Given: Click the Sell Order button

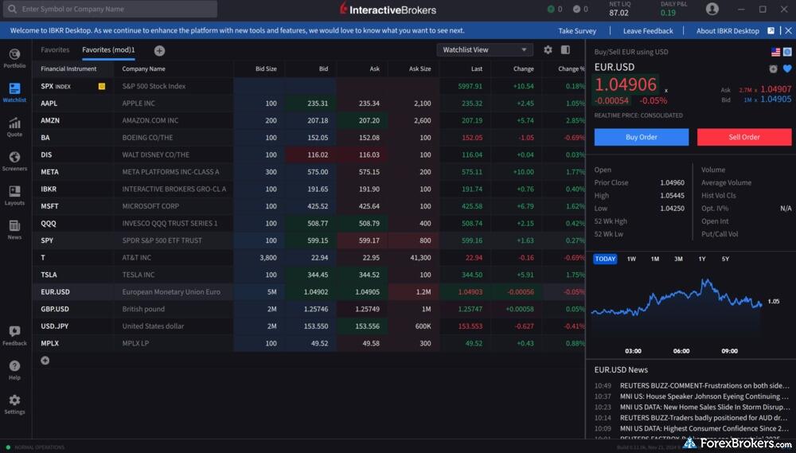Looking at the screenshot, I should (743, 137).
